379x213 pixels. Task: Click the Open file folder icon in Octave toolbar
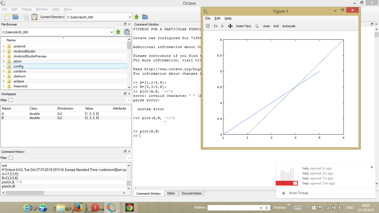16,17
